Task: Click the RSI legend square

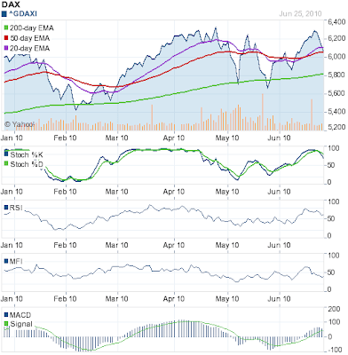Action: pyautogui.click(x=6, y=208)
